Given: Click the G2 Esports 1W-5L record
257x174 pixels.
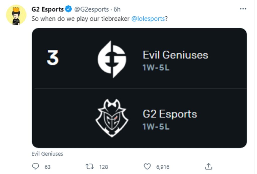Looking at the screenshot, I should tap(156, 127).
